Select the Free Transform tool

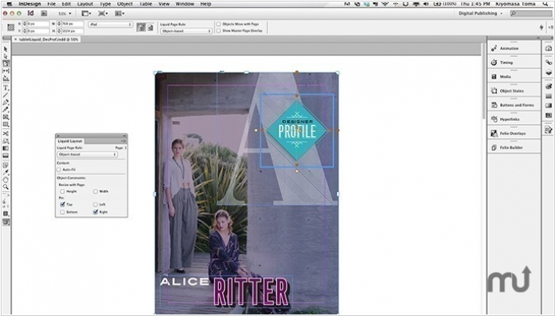coord(5,140)
